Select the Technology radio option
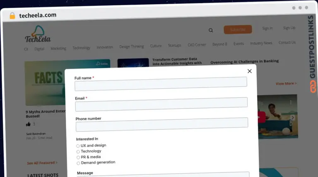 point(78,152)
